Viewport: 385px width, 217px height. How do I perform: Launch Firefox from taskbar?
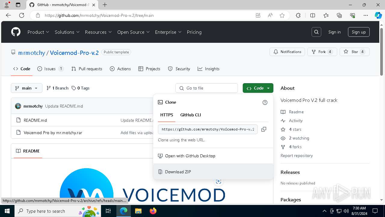coord(153,211)
